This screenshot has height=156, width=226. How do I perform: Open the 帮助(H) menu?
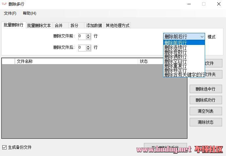pos(29,13)
